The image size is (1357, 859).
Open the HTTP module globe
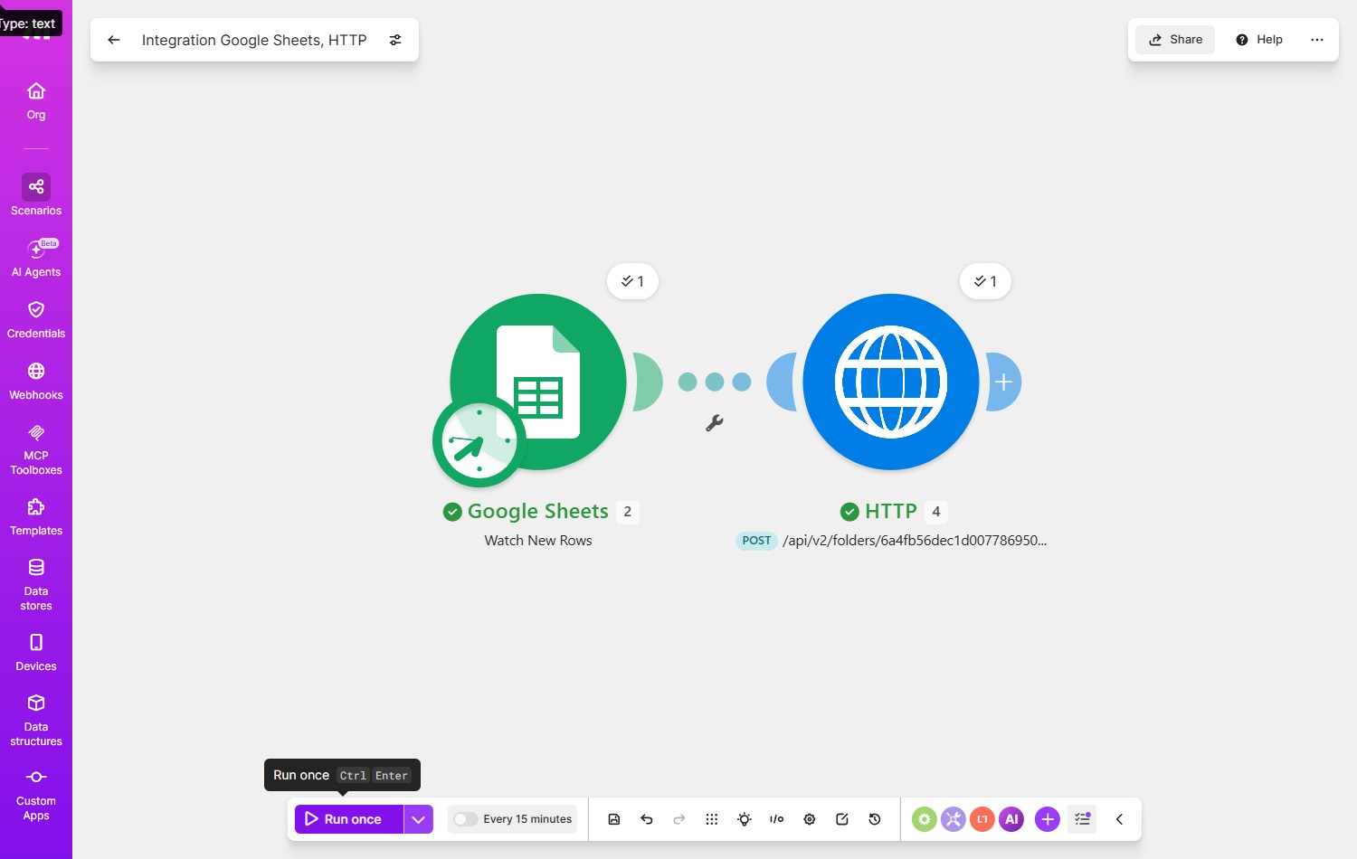[891, 382]
